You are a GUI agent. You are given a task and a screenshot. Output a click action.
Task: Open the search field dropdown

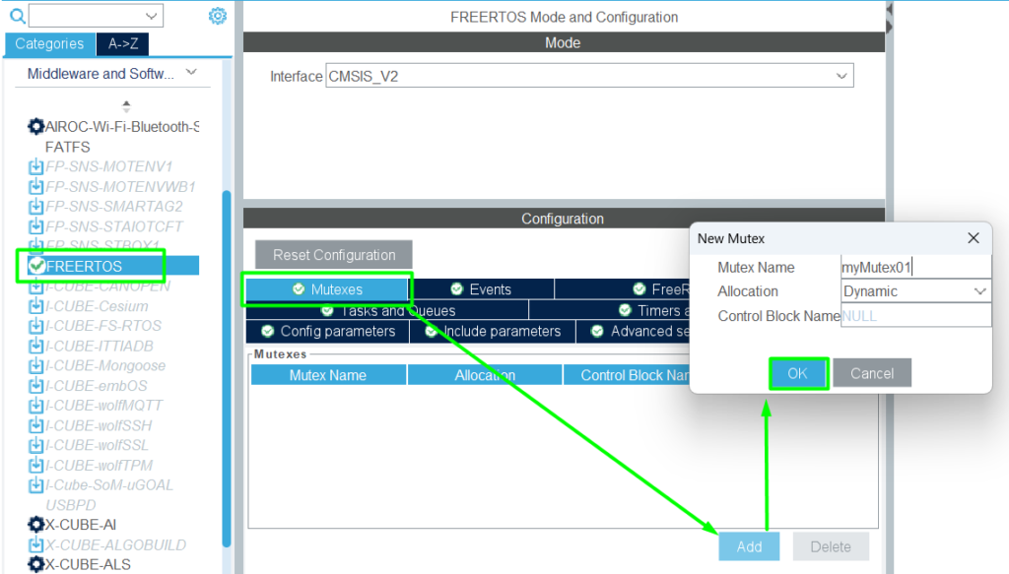(x=151, y=16)
